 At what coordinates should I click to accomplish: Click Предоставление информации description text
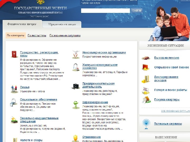tap(99, 57)
